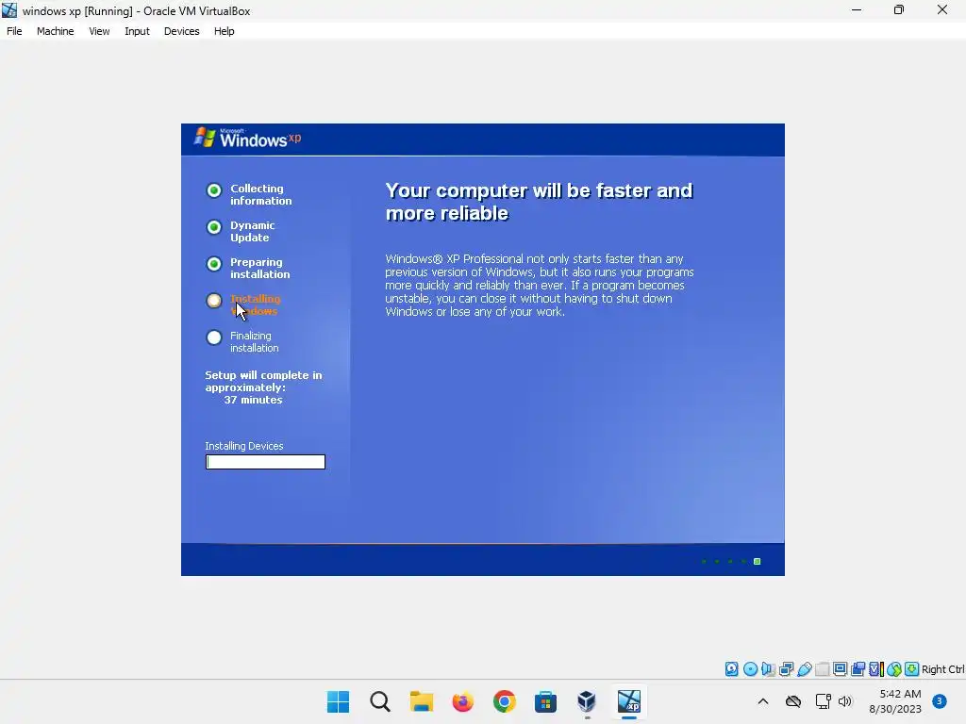Click the Windows XP logo in setup
966x724 pixels.
[248, 138]
